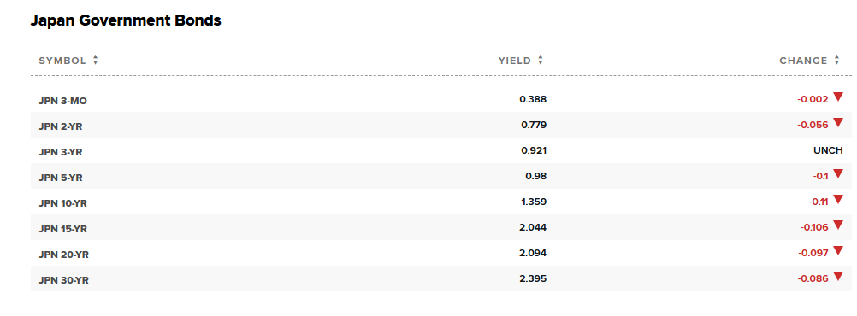Click the SYMBOL column sort arrows

point(96,61)
